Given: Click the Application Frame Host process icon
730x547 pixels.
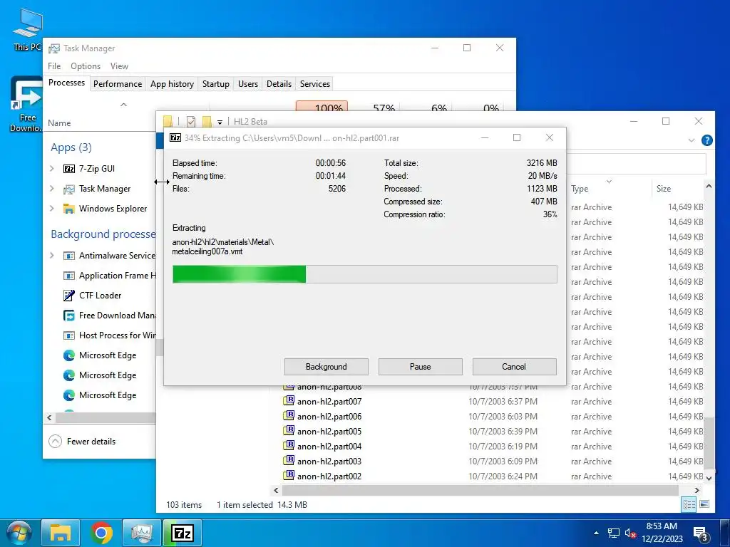Looking at the screenshot, I should tap(69, 276).
